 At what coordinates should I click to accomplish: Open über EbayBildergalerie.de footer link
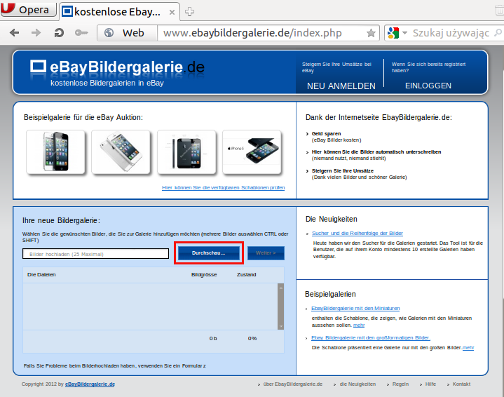point(292,384)
